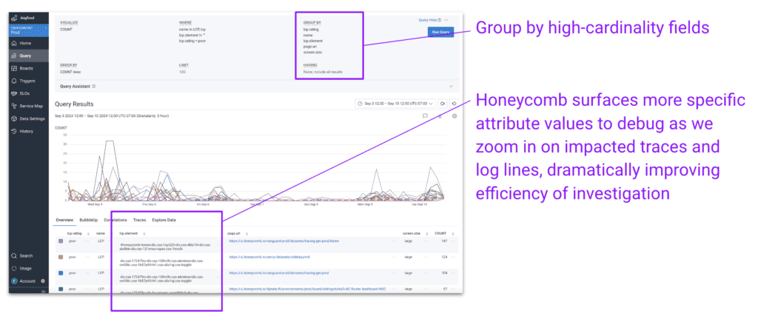
Task: Open the Prod environment selector
Action: [28, 31]
